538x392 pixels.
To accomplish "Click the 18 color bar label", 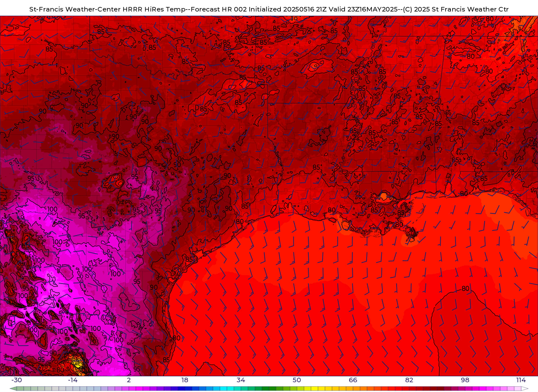I will (185, 380).
